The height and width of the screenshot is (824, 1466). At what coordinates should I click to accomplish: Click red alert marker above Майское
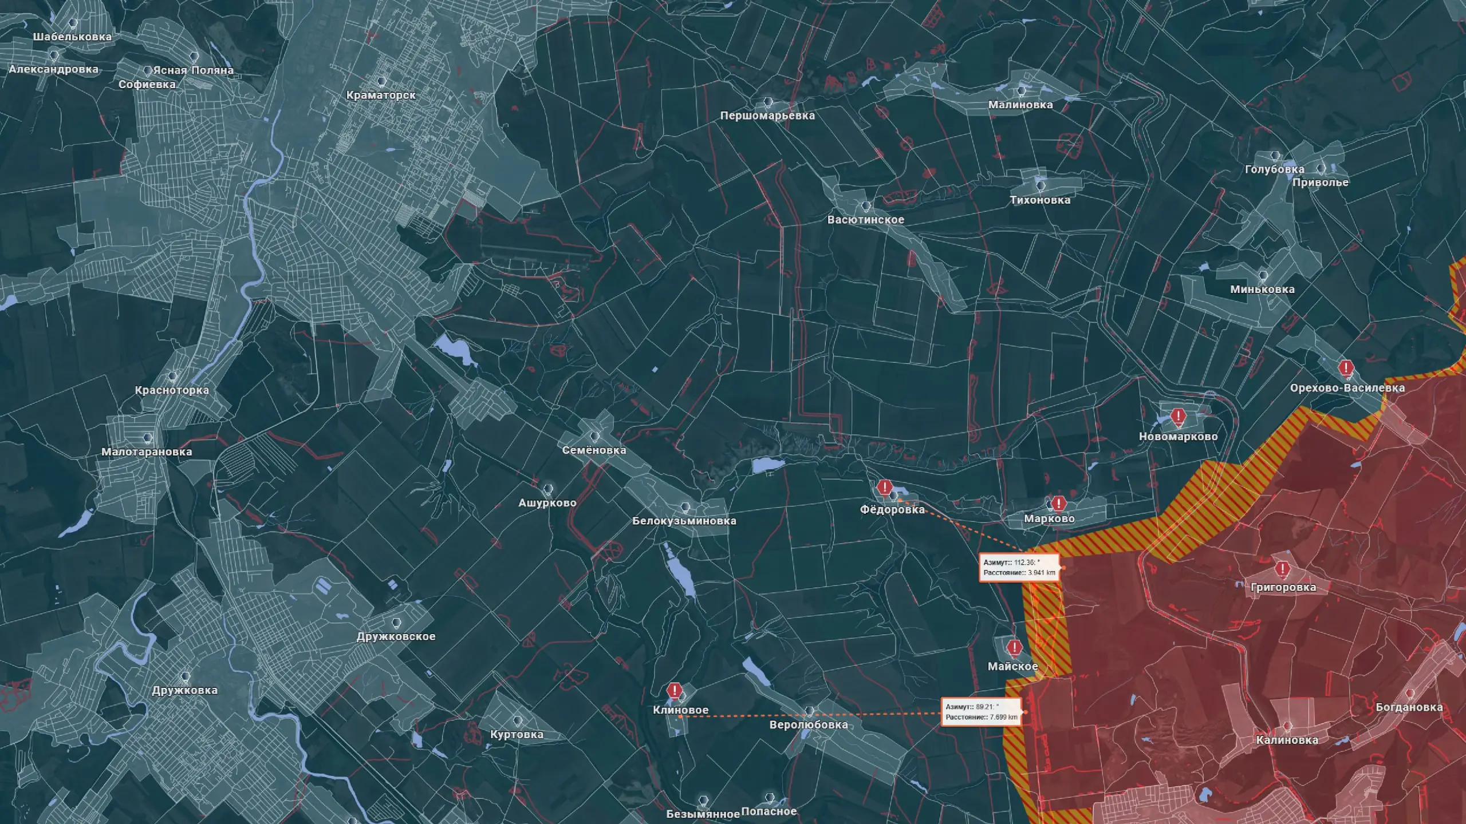pyautogui.click(x=1014, y=648)
